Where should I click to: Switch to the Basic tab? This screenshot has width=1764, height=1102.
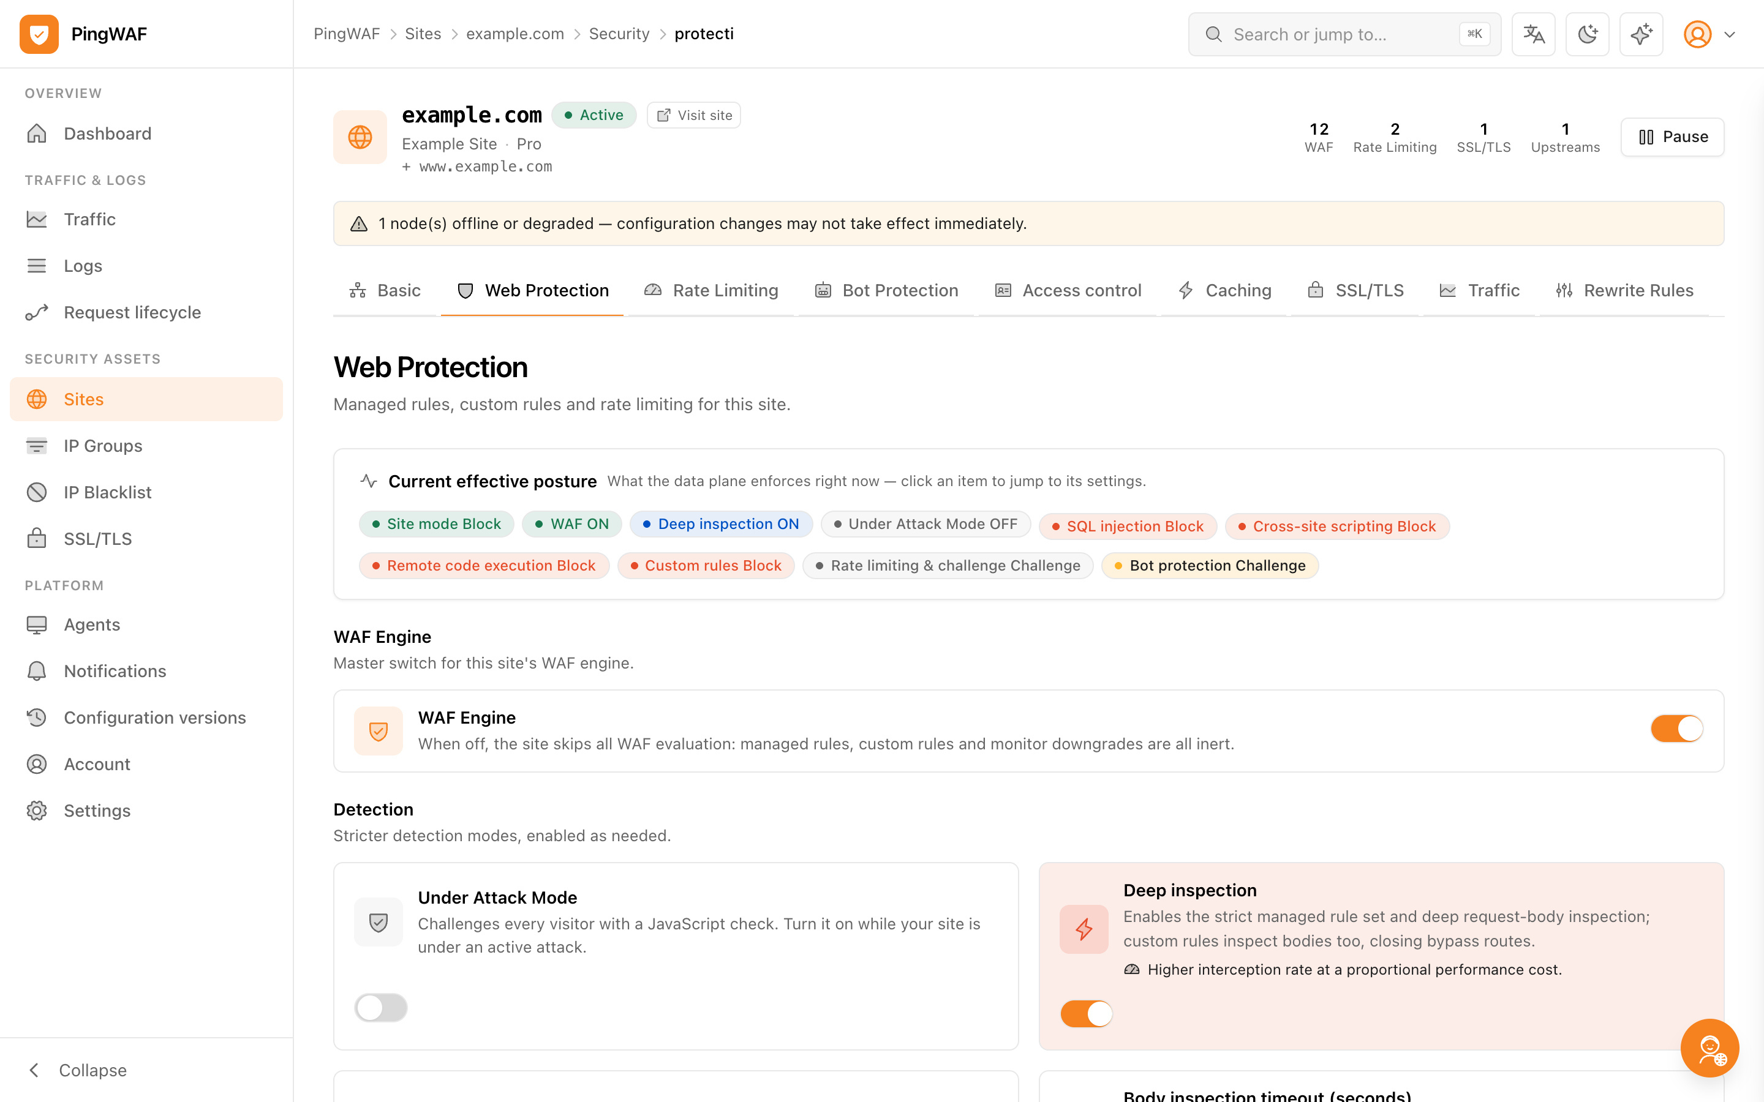[x=385, y=290]
